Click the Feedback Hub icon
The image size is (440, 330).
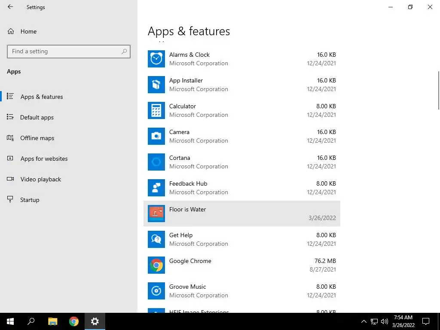point(156,188)
